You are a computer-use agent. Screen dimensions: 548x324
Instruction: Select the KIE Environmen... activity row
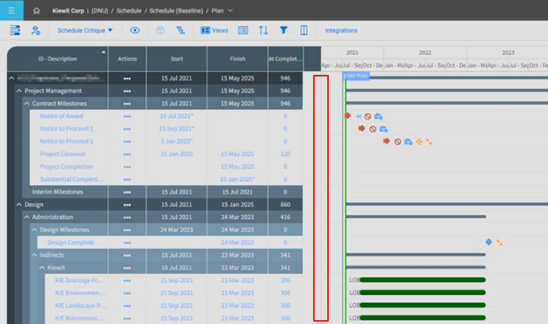coord(80,293)
